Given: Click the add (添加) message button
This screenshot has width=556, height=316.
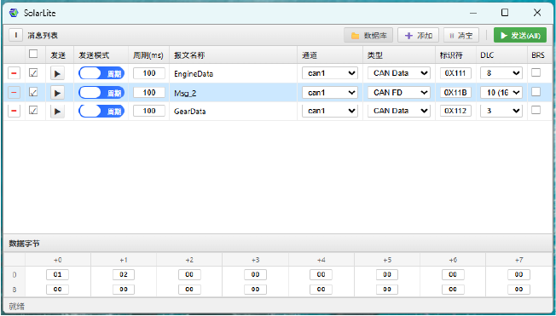Looking at the screenshot, I should point(418,35).
